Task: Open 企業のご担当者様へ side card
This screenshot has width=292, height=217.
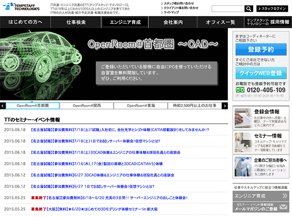Action: coord(261,167)
